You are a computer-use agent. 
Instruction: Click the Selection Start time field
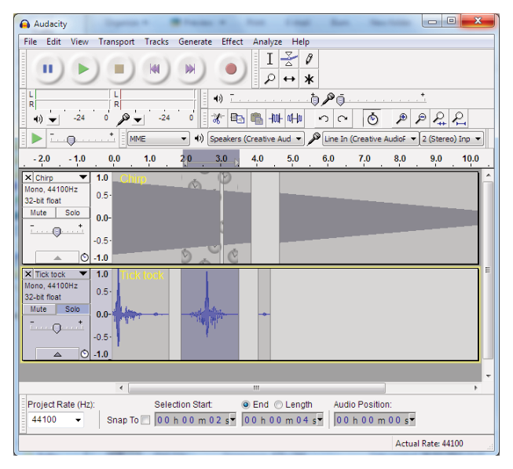click(195, 420)
